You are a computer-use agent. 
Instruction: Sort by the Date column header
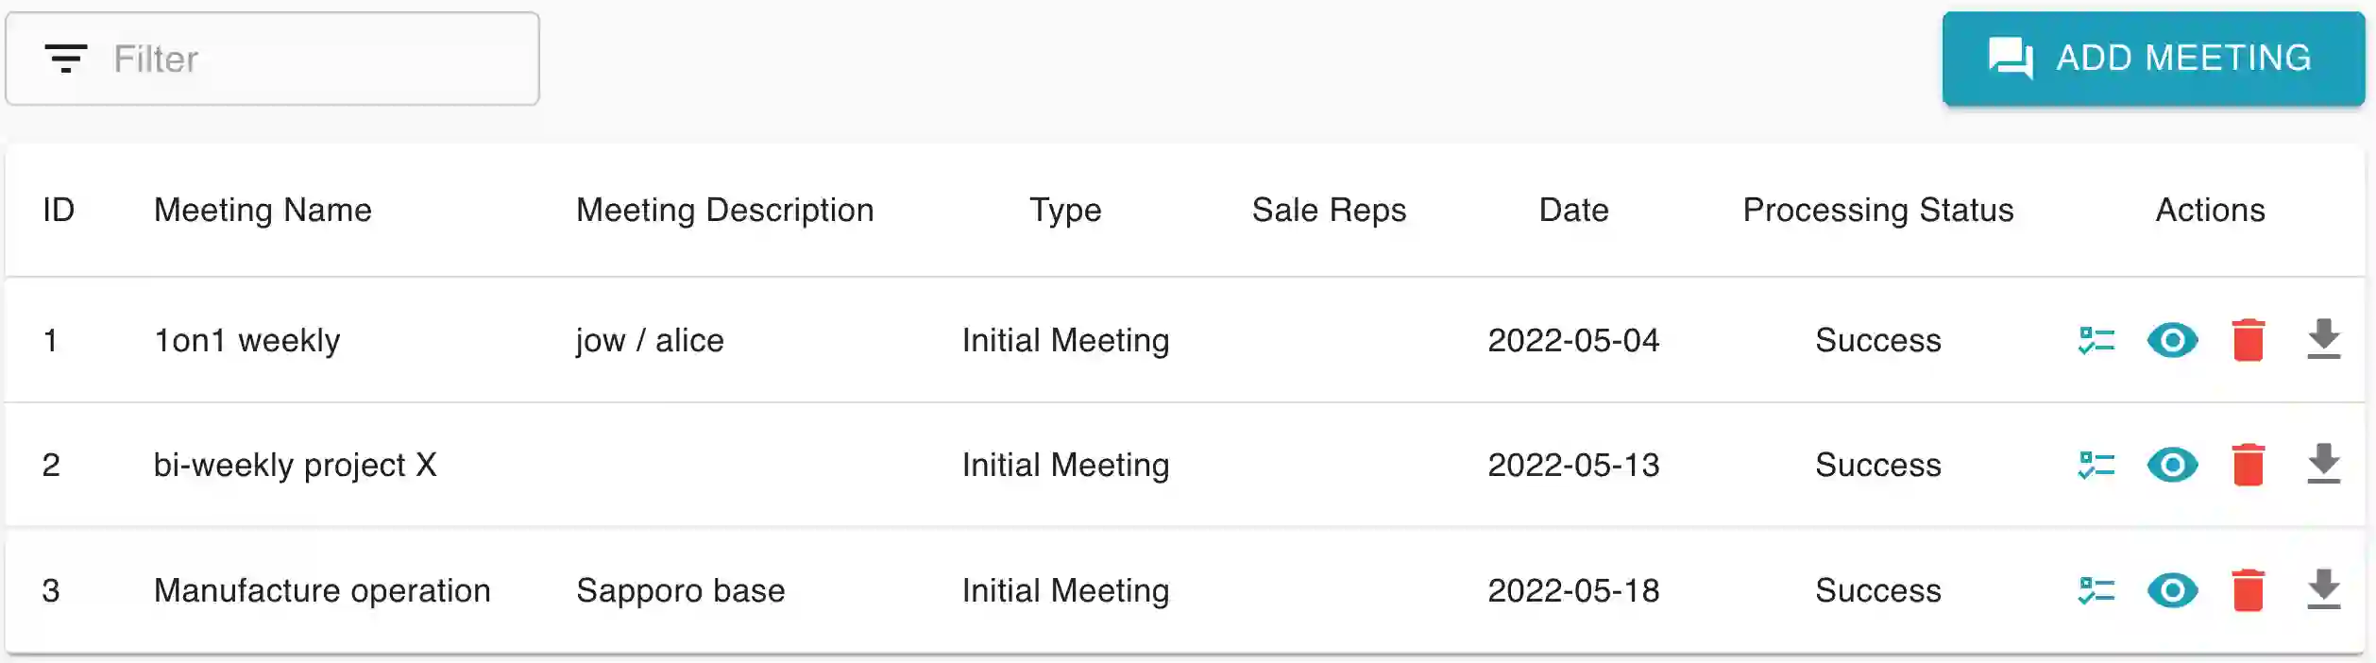click(1573, 210)
